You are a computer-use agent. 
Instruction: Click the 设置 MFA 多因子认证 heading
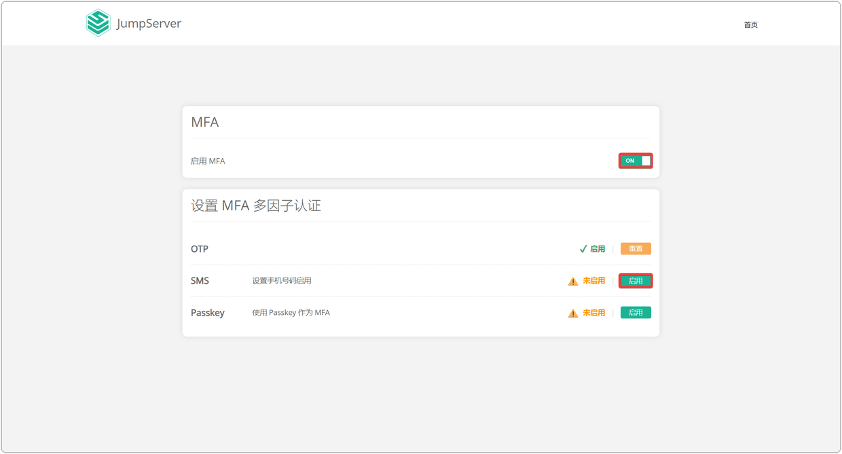pyautogui.click(x=256, y=206)
